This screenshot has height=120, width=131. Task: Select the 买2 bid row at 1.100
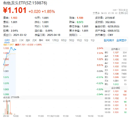tap(116, 74)
